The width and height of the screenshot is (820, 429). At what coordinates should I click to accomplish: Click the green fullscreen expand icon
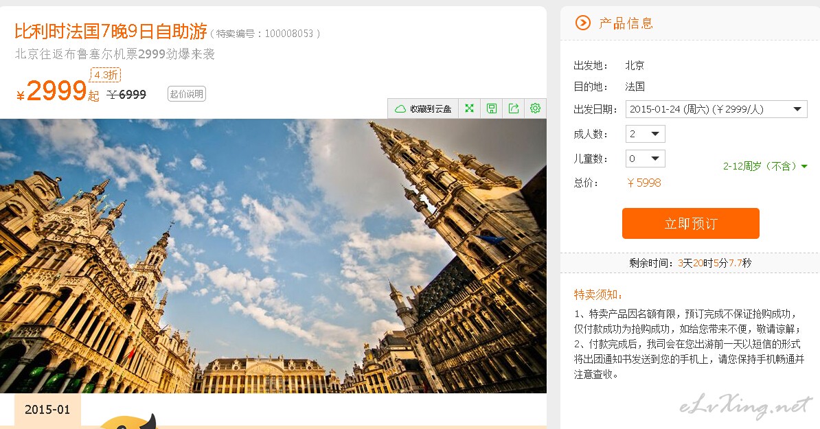tap(469, 108)
